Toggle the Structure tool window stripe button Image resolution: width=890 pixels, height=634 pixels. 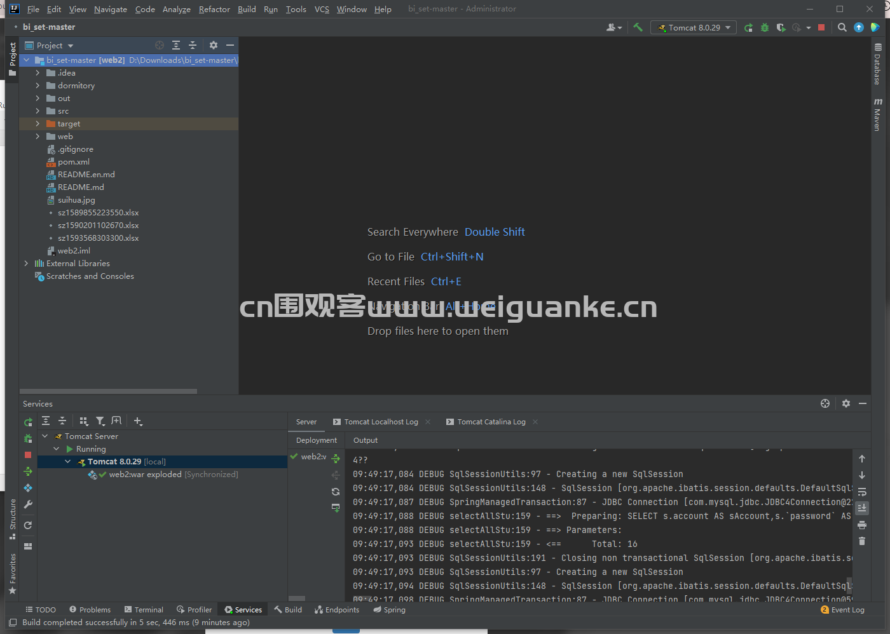pos(12,519)
